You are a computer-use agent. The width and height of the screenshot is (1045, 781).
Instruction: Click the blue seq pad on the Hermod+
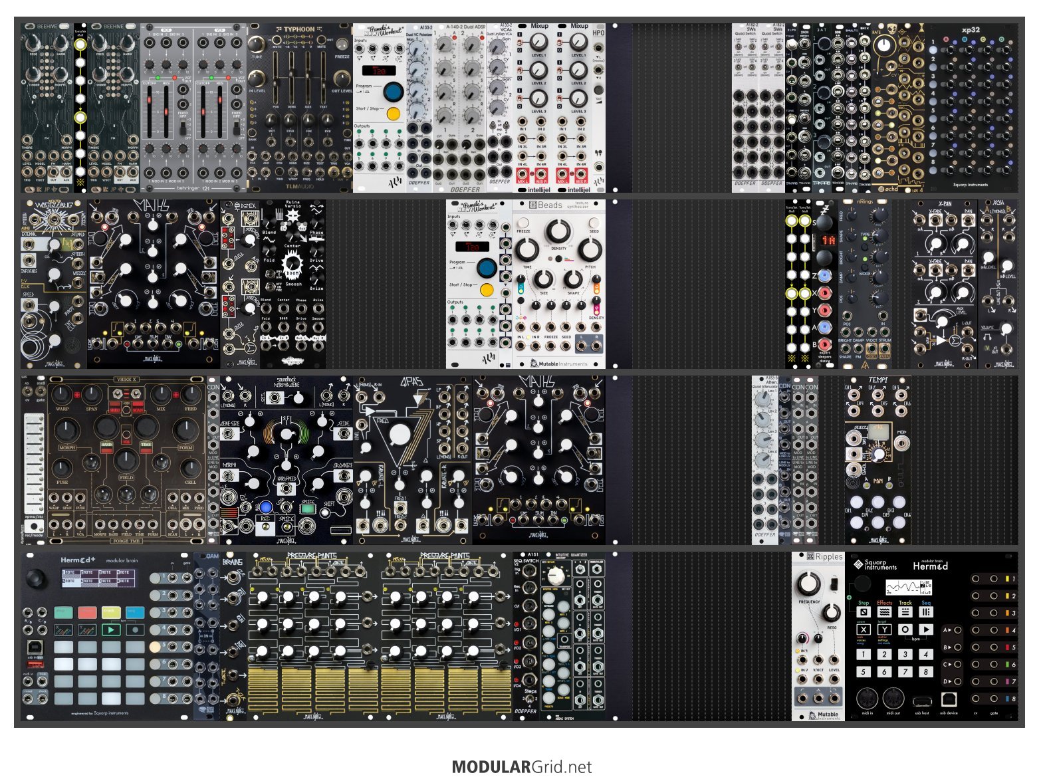pos(135,612)
